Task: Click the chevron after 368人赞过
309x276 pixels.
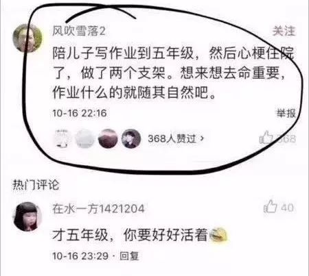Action: (x=202, y=138)
